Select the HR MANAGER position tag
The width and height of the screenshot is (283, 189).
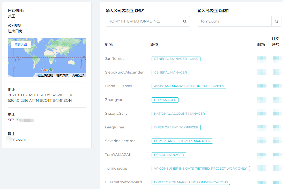[x=165, y=100]
